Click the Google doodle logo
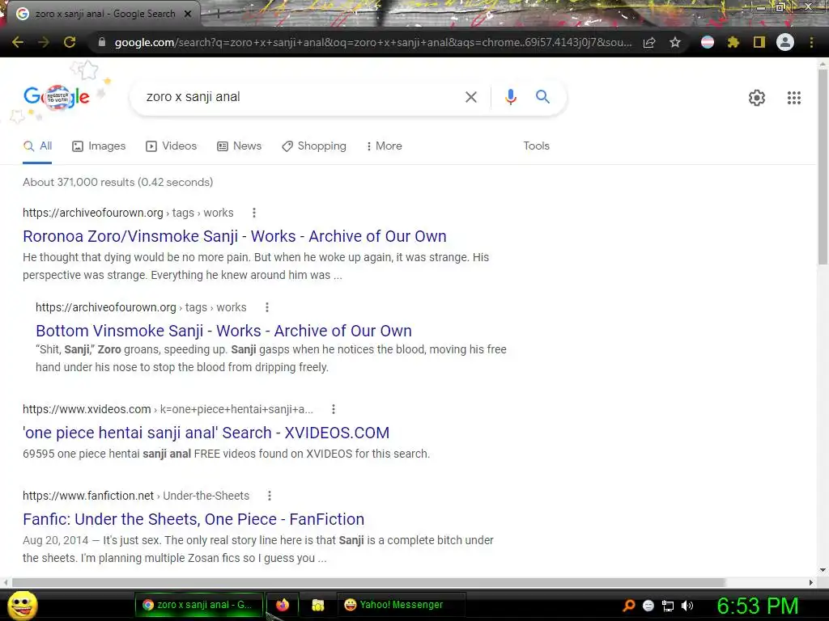Screen dimensions: 829x621 [57, 97]
